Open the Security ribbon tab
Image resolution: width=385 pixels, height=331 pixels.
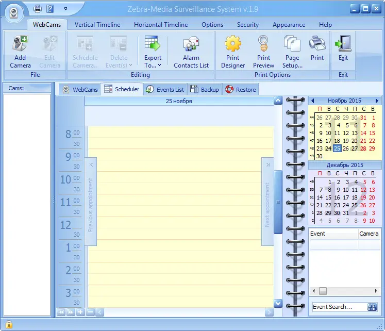click(x=248, y=25)
